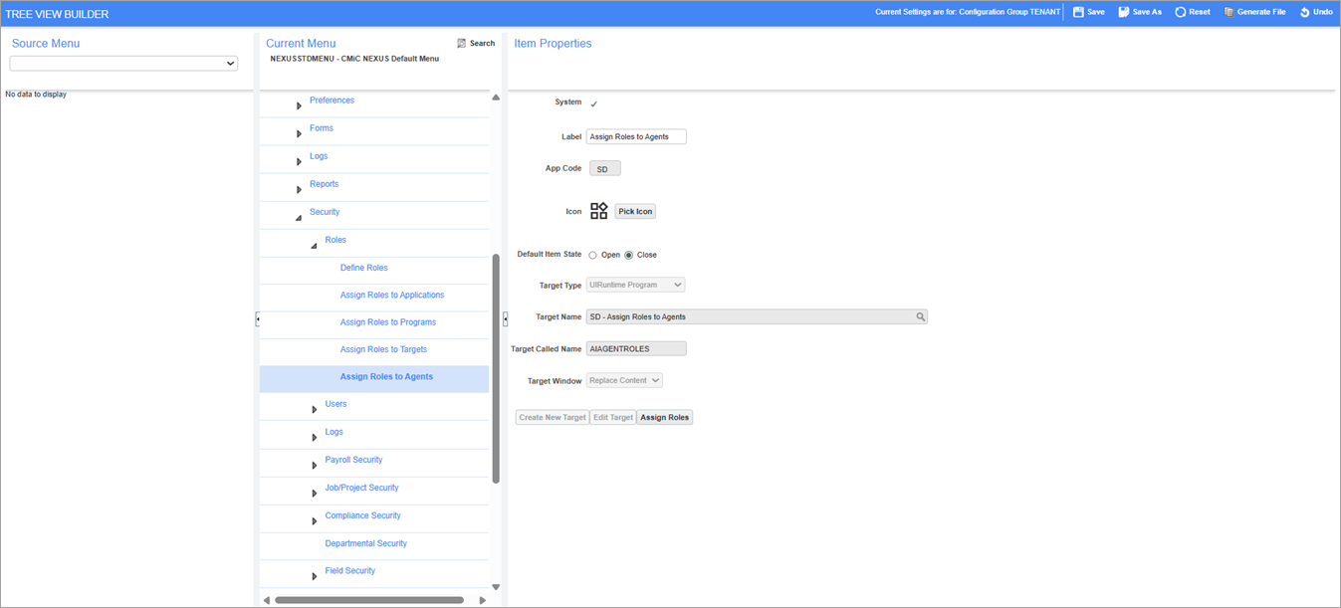Screen dimensions: 1341x608
Task: Collapse the Roles tree node
Action: click(x=314, y=245)
